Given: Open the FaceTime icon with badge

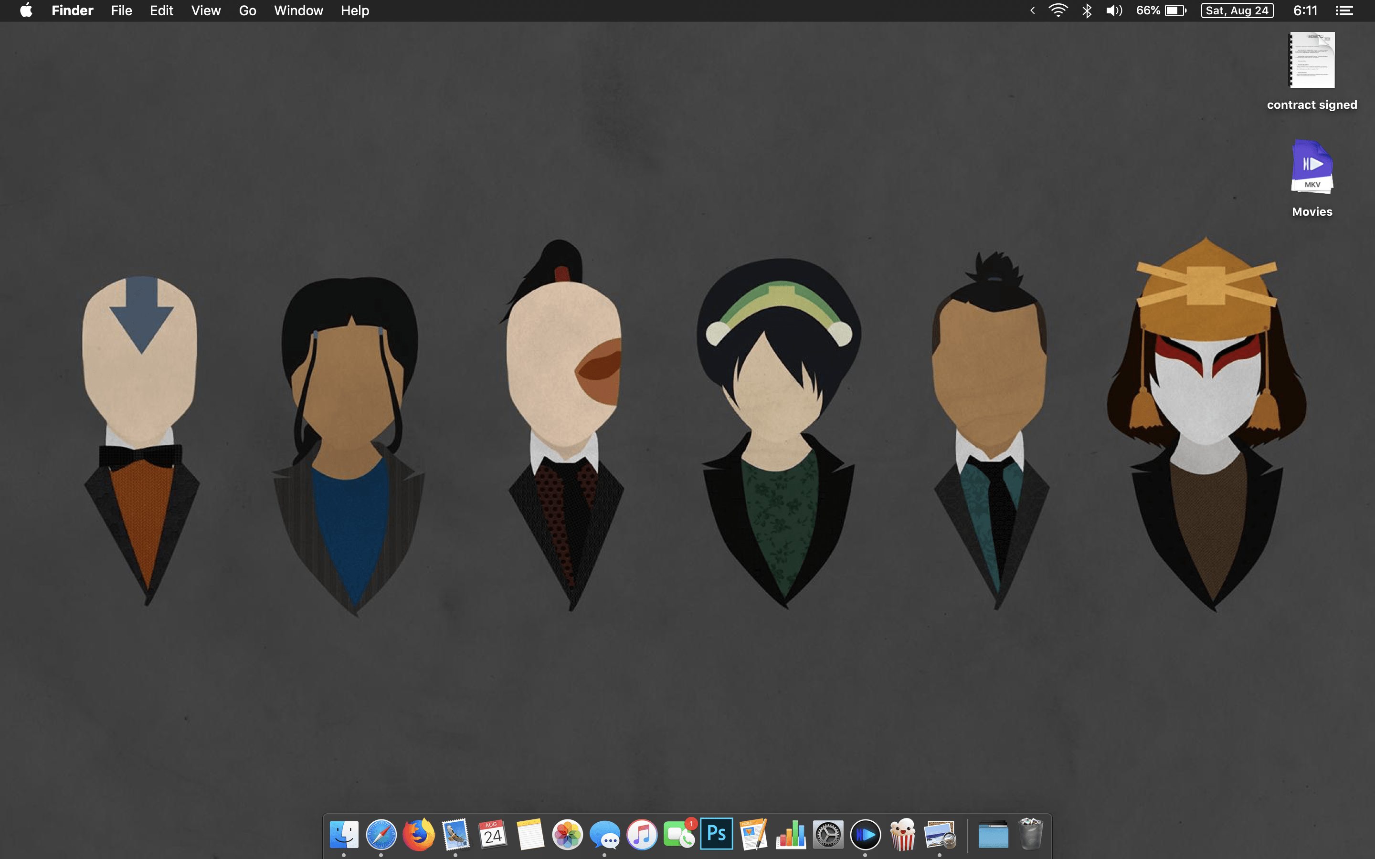Looking at the screenshot, I should pyautogui.click(x=679, y=835).
